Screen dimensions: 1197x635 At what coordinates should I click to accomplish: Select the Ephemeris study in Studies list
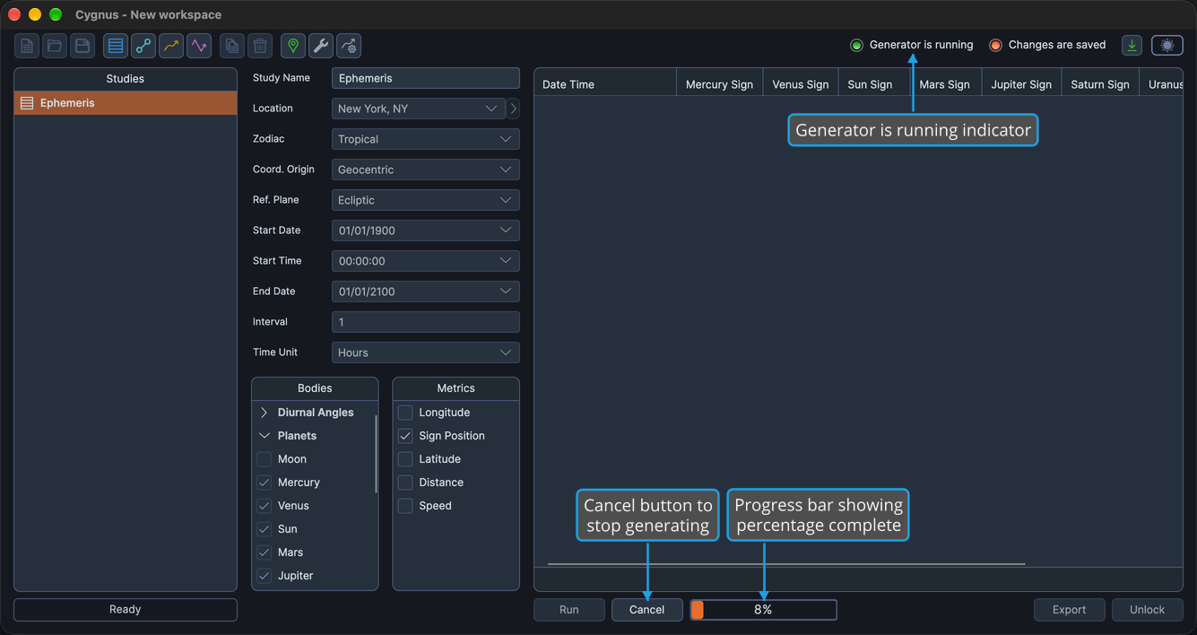pyautogui.click(x=126, y=103)
